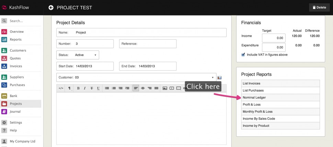Center-align text in the editor
Image resolution: width=333 pixels, height=147 pixels.
point(143,88)
